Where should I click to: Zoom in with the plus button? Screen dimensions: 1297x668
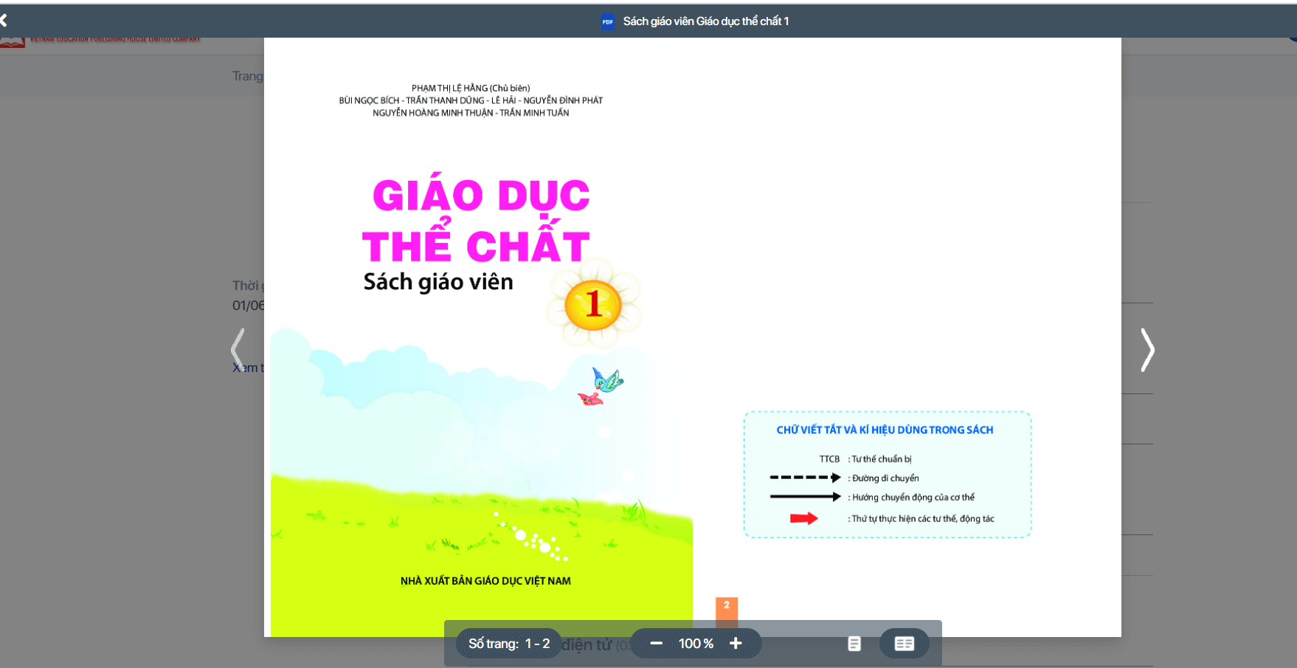pos(736,644)
